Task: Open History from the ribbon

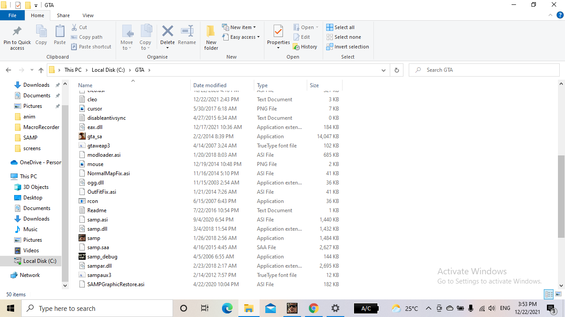Action: [305, 47]
